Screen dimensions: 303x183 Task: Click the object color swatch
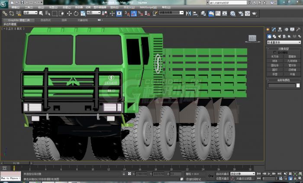[298, 85]
